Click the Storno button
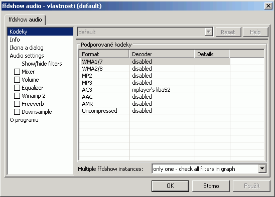The image size is (275, 197). pos(211,186)
